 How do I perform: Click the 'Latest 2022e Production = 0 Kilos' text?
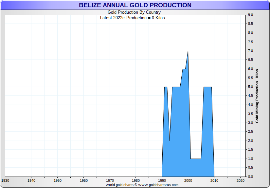[x=132, y=18]
